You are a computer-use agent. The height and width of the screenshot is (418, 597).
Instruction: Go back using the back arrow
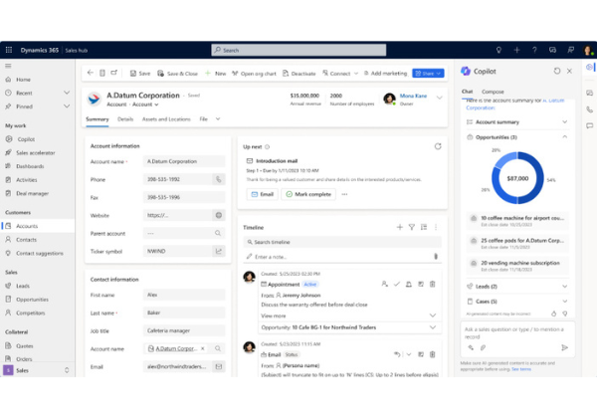(x=89, y=73)
